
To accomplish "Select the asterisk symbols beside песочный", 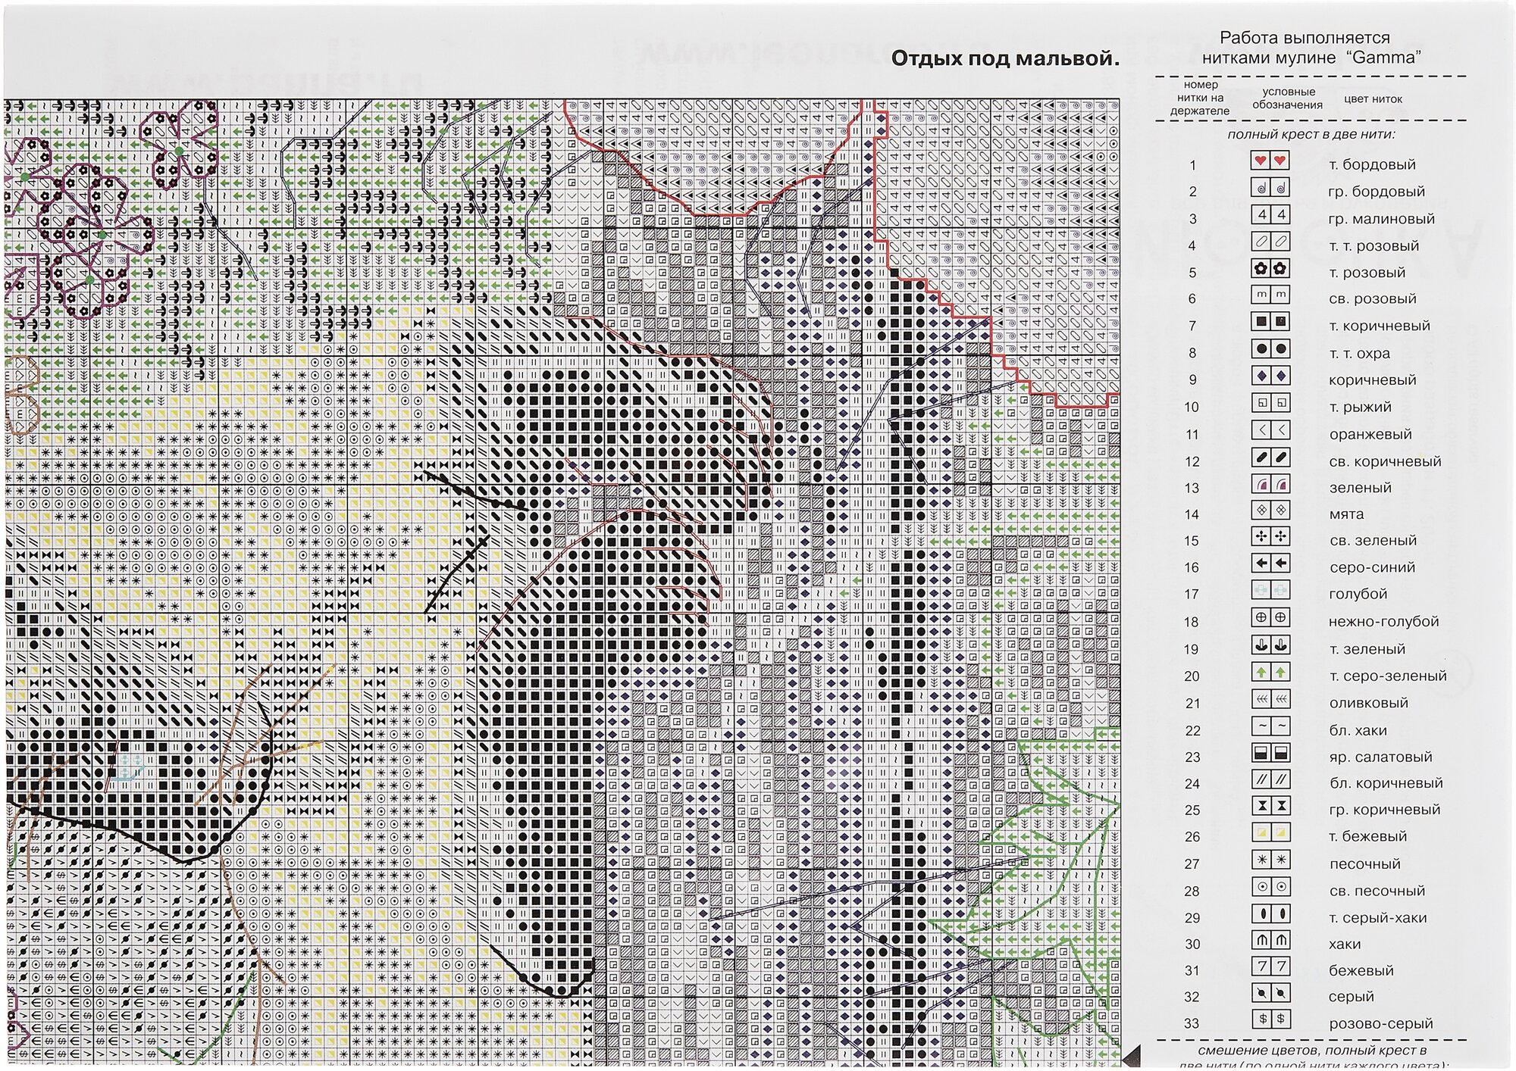I will 1270,860.
